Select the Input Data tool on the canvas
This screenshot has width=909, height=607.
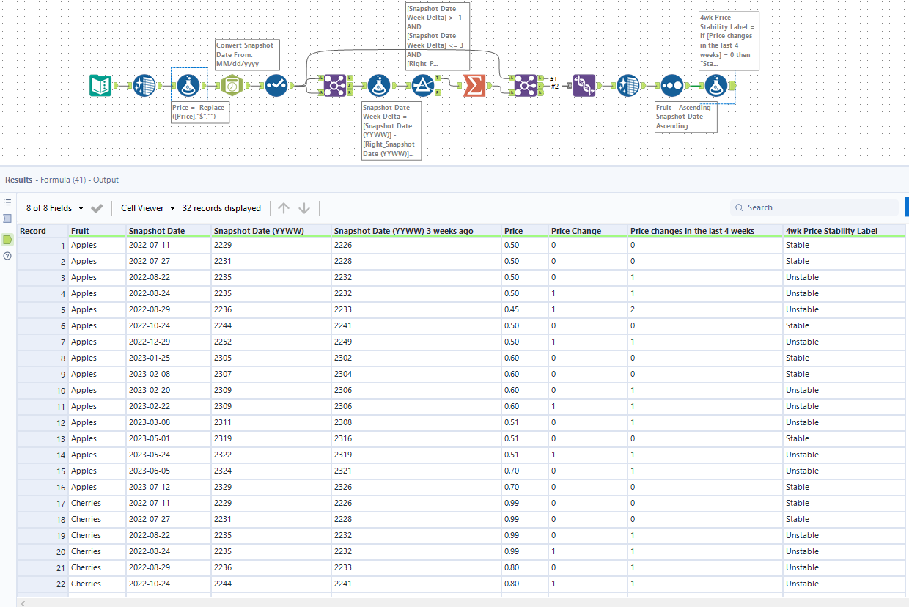click(x=100, y=86)
